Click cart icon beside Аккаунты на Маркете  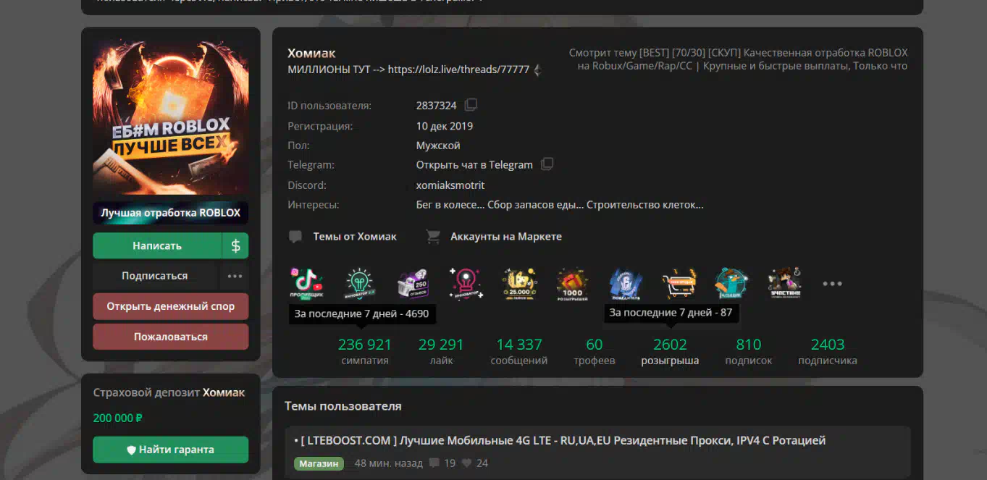click(433, 237)
